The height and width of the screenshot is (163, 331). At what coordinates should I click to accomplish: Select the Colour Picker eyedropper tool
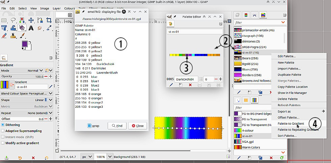coord(49,28)
